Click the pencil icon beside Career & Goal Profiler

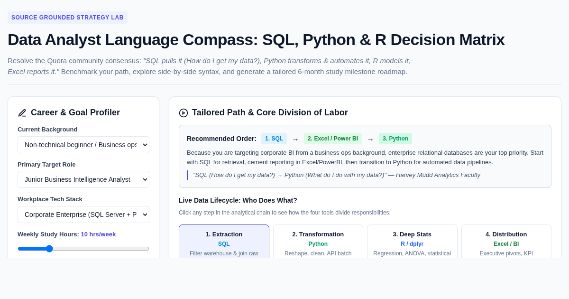point(22,113)
